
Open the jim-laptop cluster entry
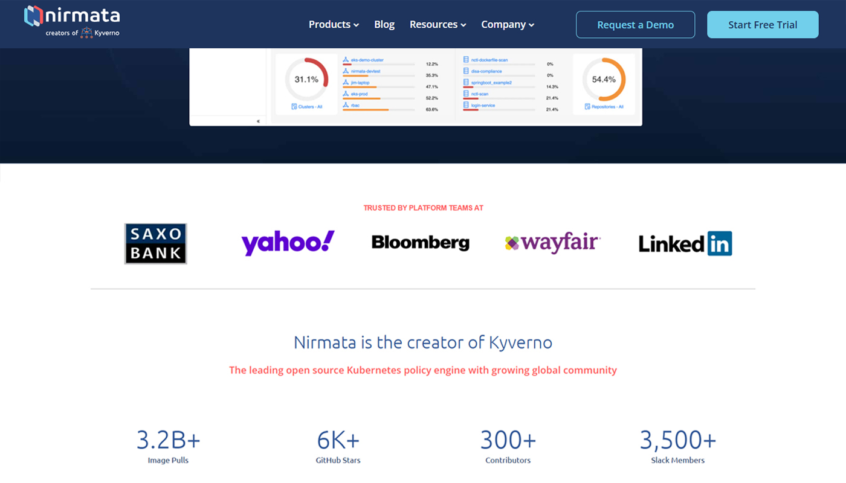[x=360, y=83]
